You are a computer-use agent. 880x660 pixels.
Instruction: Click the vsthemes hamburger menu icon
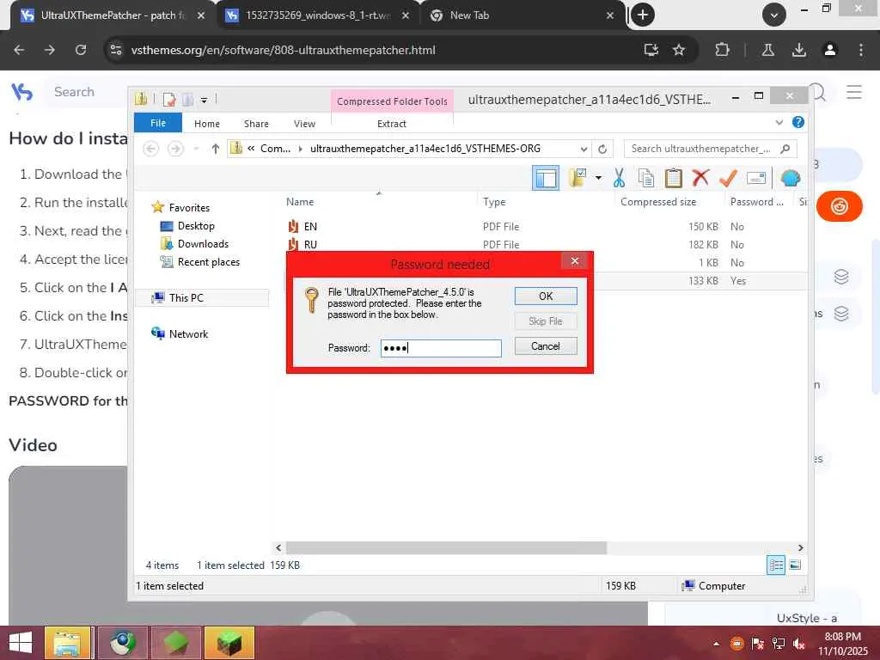853,92
